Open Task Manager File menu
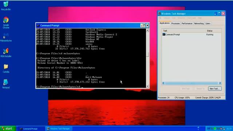The width and height of the screenshot is (233, 131). pos(160,18)
